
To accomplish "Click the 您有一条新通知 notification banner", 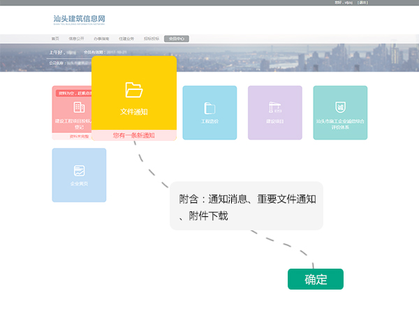I will pos(133,135).
